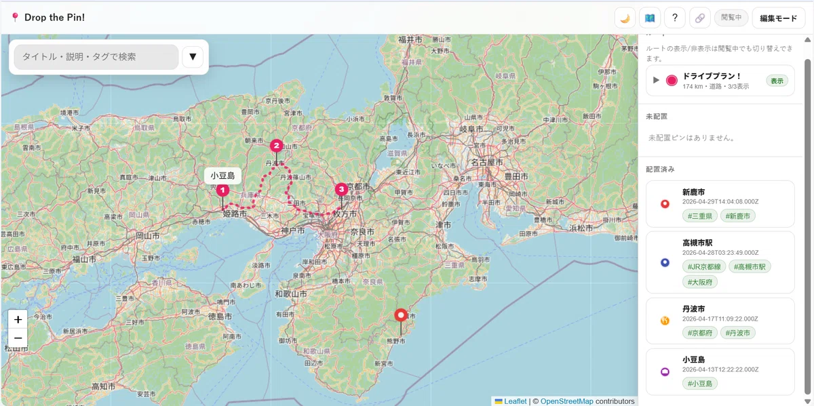
Task: Filter by the #新鹿市 tag
Action: [737, 216]
